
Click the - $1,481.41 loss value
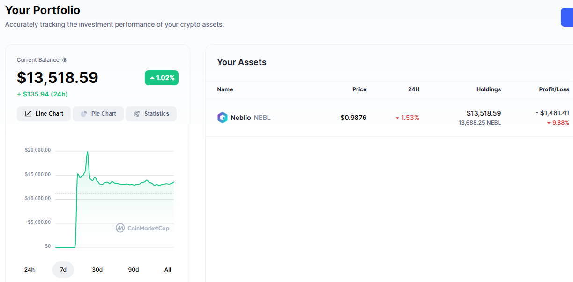[x=552, y=113]
